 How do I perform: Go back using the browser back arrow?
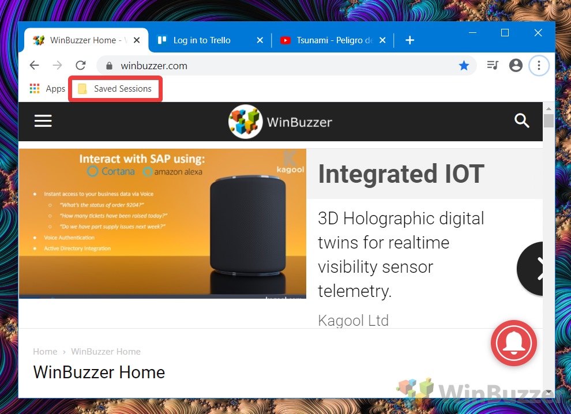[x=34, y=66]
